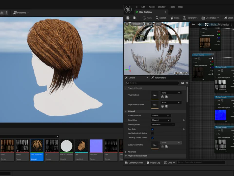Toggle Cast Ray Traced Shadows checkbox

pyautogui.click(x=152, y=138)
